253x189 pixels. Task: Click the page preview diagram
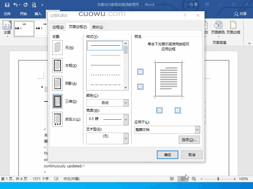pos(168,79)
